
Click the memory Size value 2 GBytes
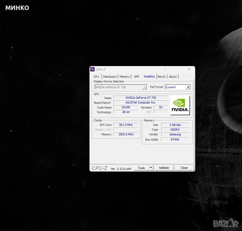[175, 125]
